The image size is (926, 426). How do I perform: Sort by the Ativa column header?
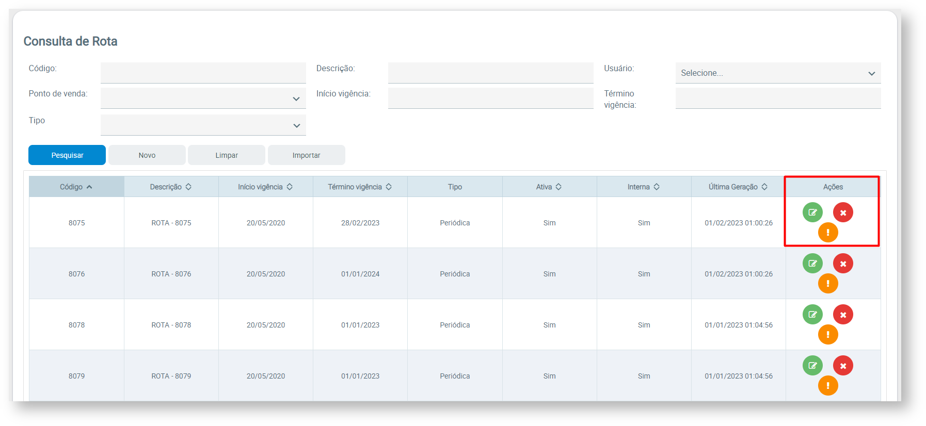click(x=549, y=187)
